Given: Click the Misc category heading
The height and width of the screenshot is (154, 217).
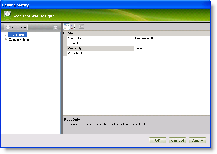Looking at the screenshot, I should tap(72, 33).
